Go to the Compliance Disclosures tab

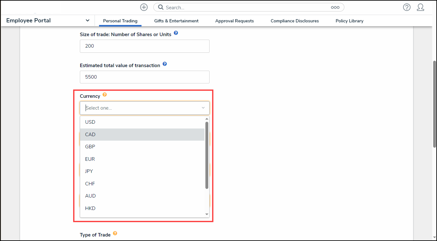pyautogui.click(x=295, y=21)
